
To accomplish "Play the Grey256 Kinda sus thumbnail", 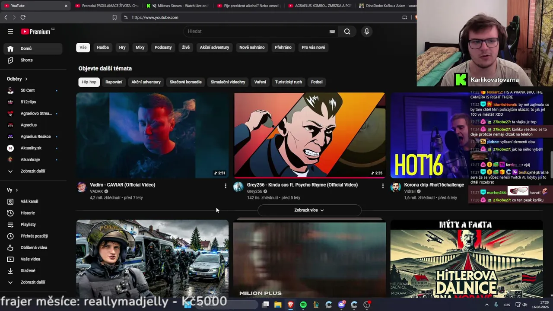I will pos(310,135).
